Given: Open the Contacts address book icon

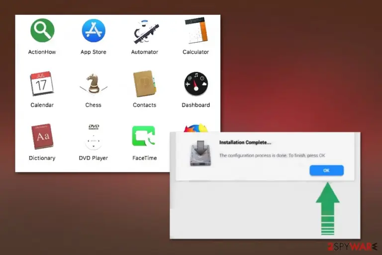Looking at the screenshot, I should [144, 84].
